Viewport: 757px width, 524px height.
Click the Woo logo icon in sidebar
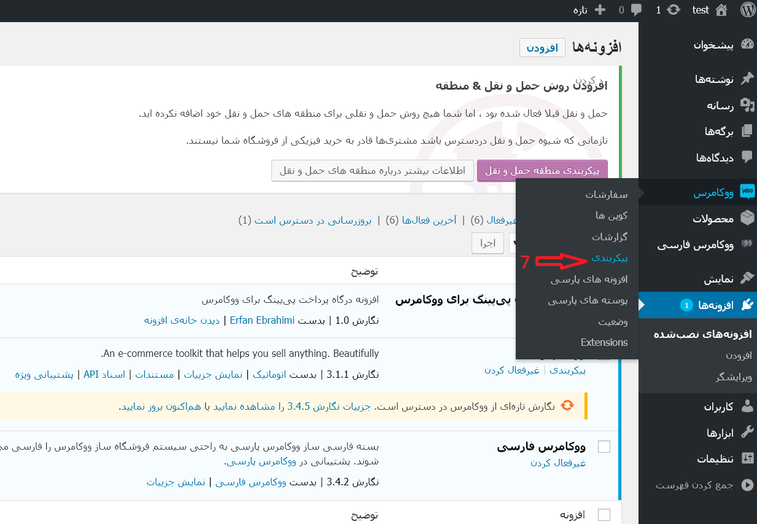pyautogui.click(x=747, y=192)
